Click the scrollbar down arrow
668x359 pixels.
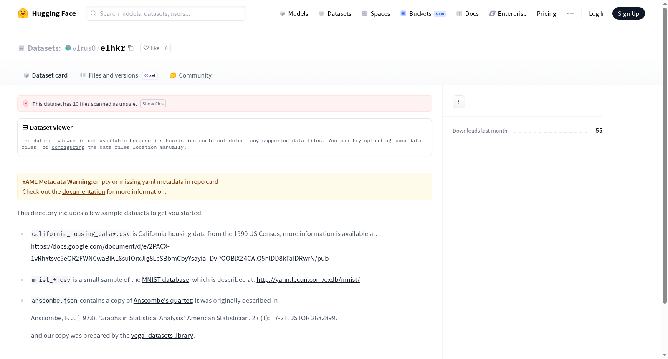click(665, 355)
